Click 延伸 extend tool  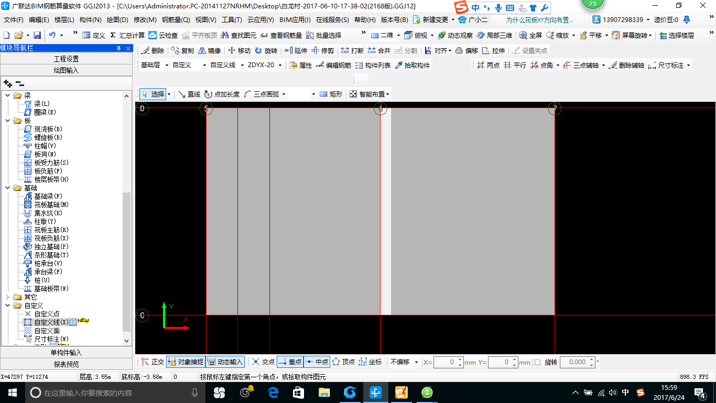[x=296, y=50]
